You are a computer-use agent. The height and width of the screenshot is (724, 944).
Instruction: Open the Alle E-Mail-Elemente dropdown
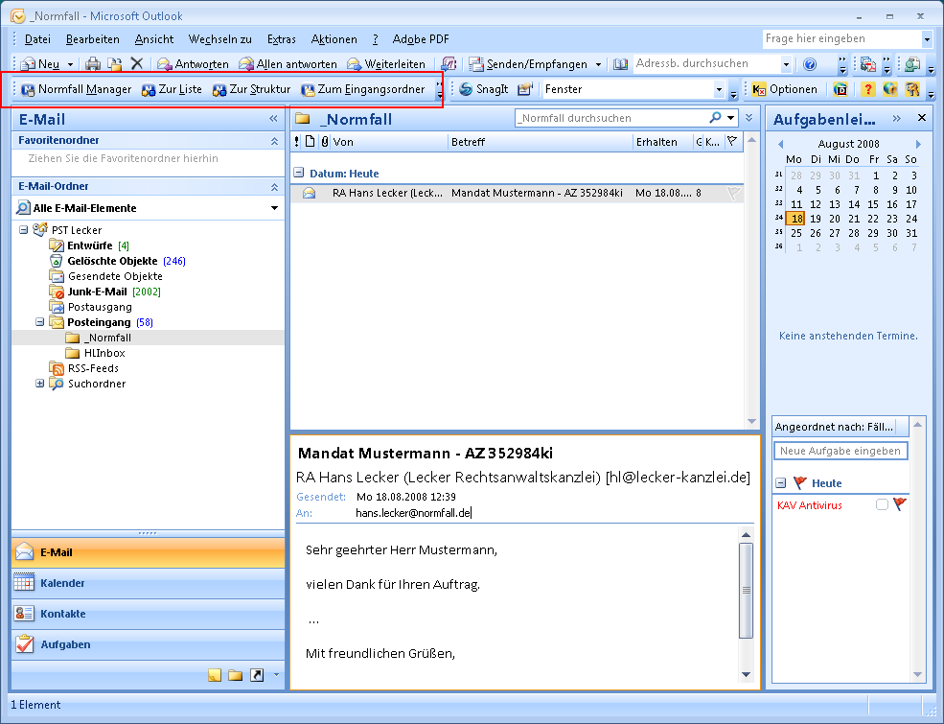point(274,208)
